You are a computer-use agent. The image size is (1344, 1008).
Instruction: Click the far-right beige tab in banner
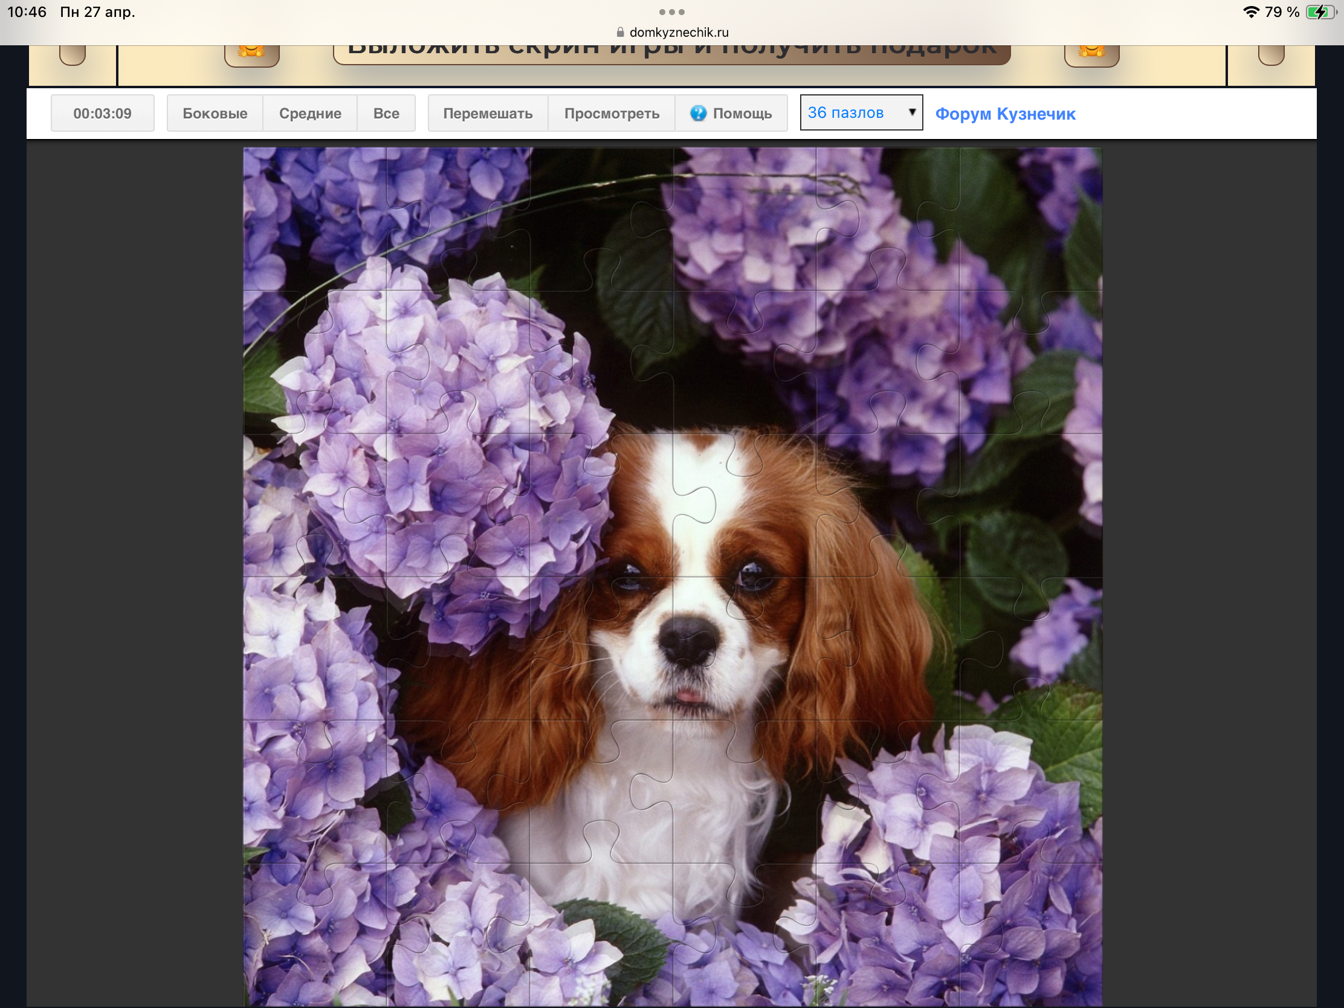point(1270,55)
